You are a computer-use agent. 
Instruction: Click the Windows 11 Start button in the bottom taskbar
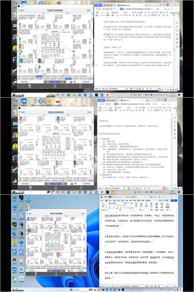pos(71,290)
